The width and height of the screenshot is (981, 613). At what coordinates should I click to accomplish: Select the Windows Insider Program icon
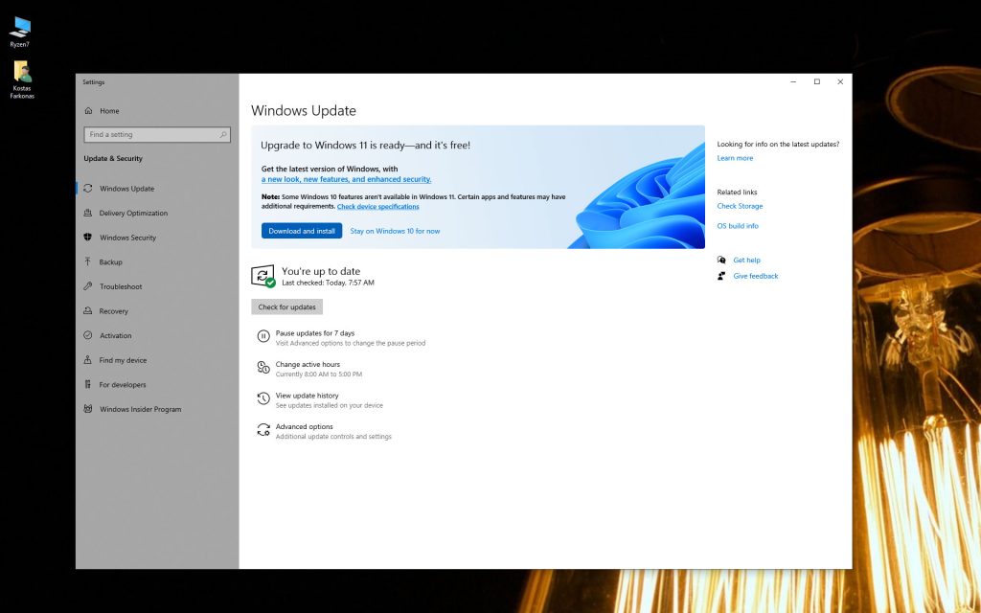tap(87, 409)
